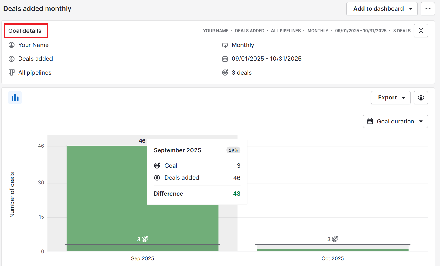Open chart settings gear icon
Screen dimensions: 440x266
[x=421, y=98]
